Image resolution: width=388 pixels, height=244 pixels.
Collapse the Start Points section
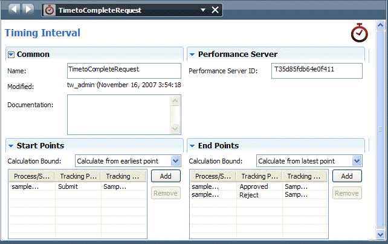(x=11, y=146)
